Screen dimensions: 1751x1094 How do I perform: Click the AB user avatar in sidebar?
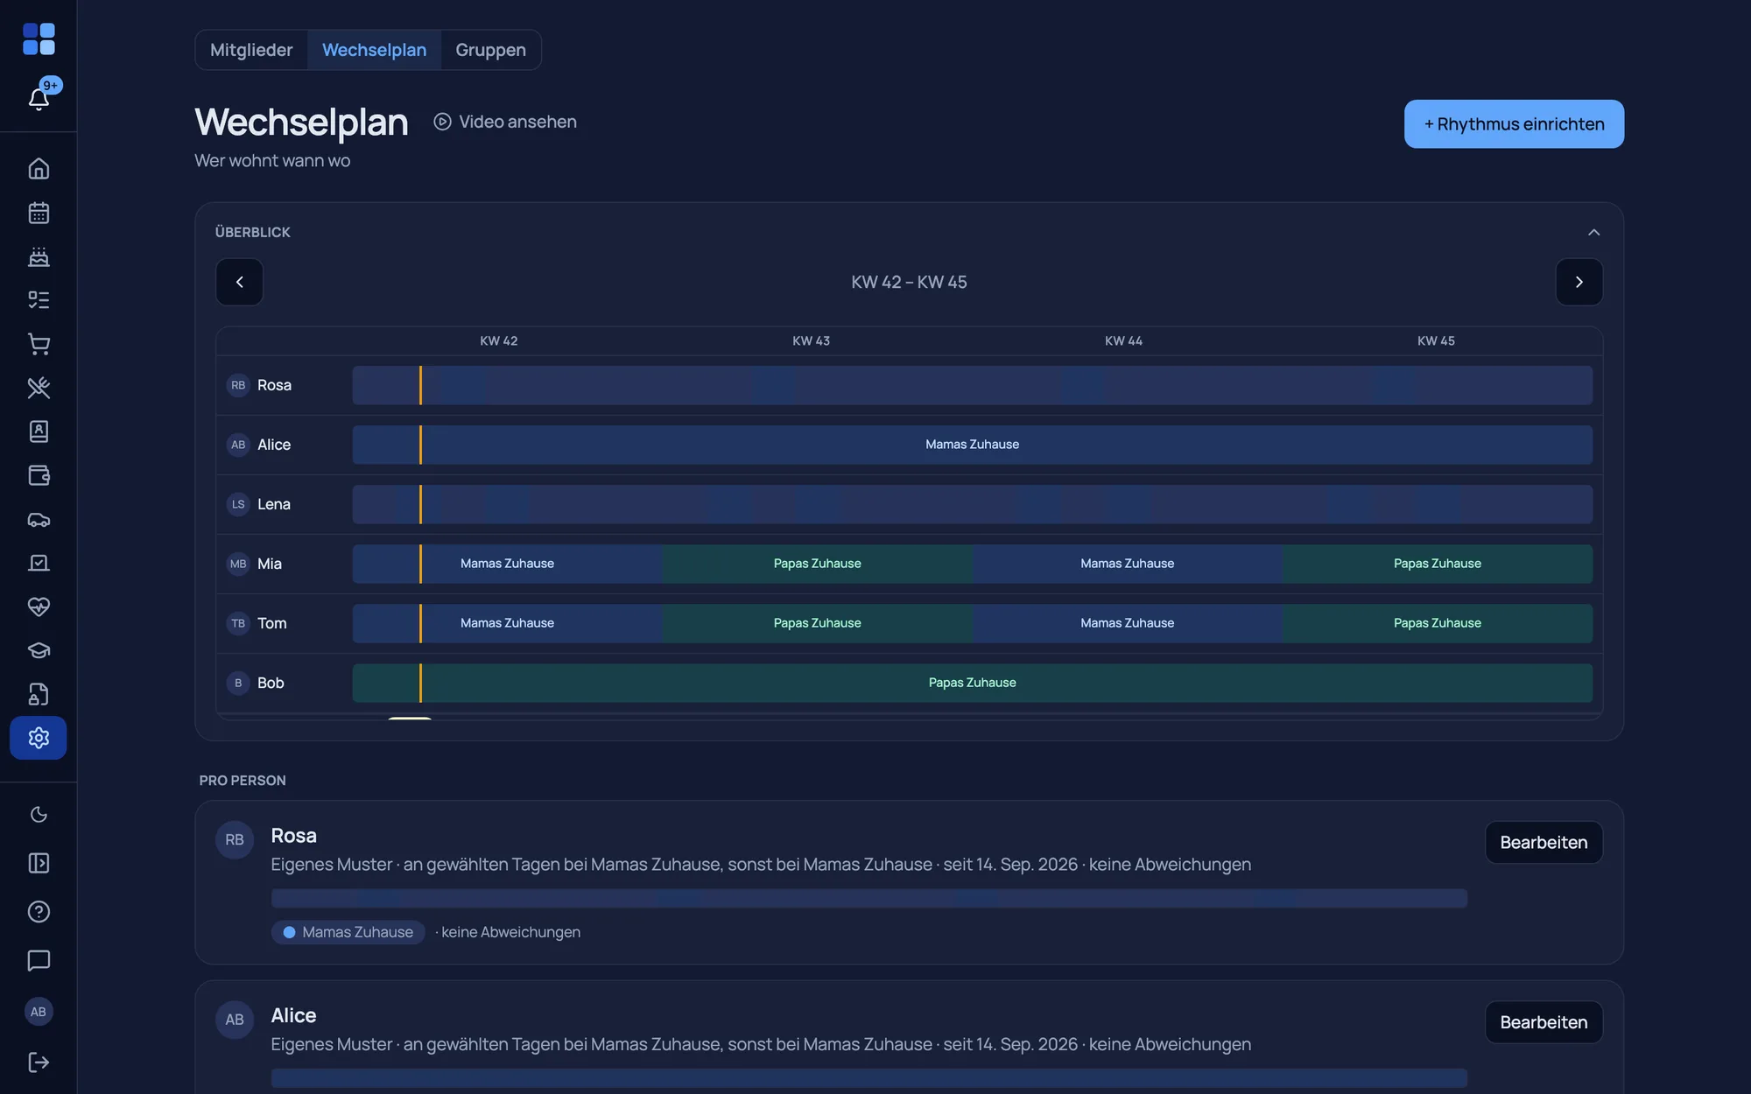[x=39, y=1012]
